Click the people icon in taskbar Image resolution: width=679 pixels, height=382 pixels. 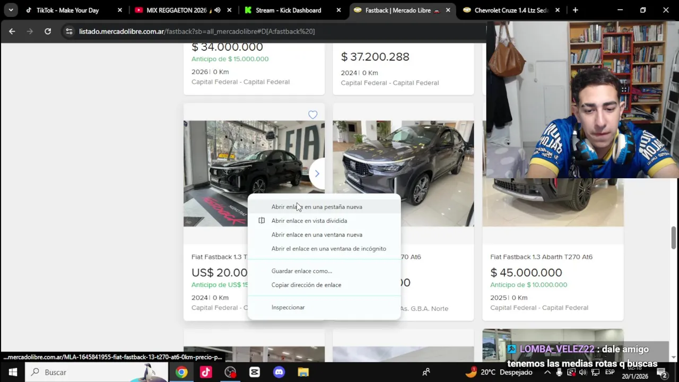pyautogui.click(x=426, y=372)
